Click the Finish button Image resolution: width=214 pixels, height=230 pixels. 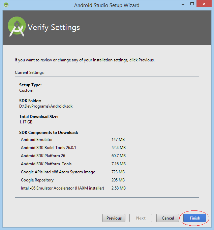pyautogui.click(x=195, y=218)
